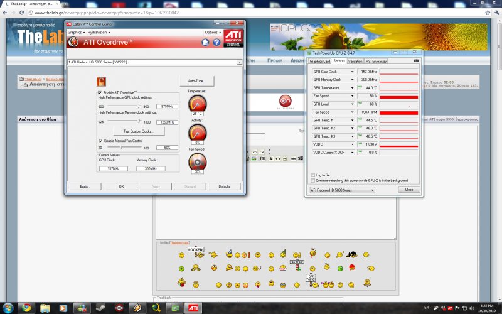Click the Catalyst title bar ATI icon
The height and width of the screenshot is (314, 502).
[x=68, y=24]
